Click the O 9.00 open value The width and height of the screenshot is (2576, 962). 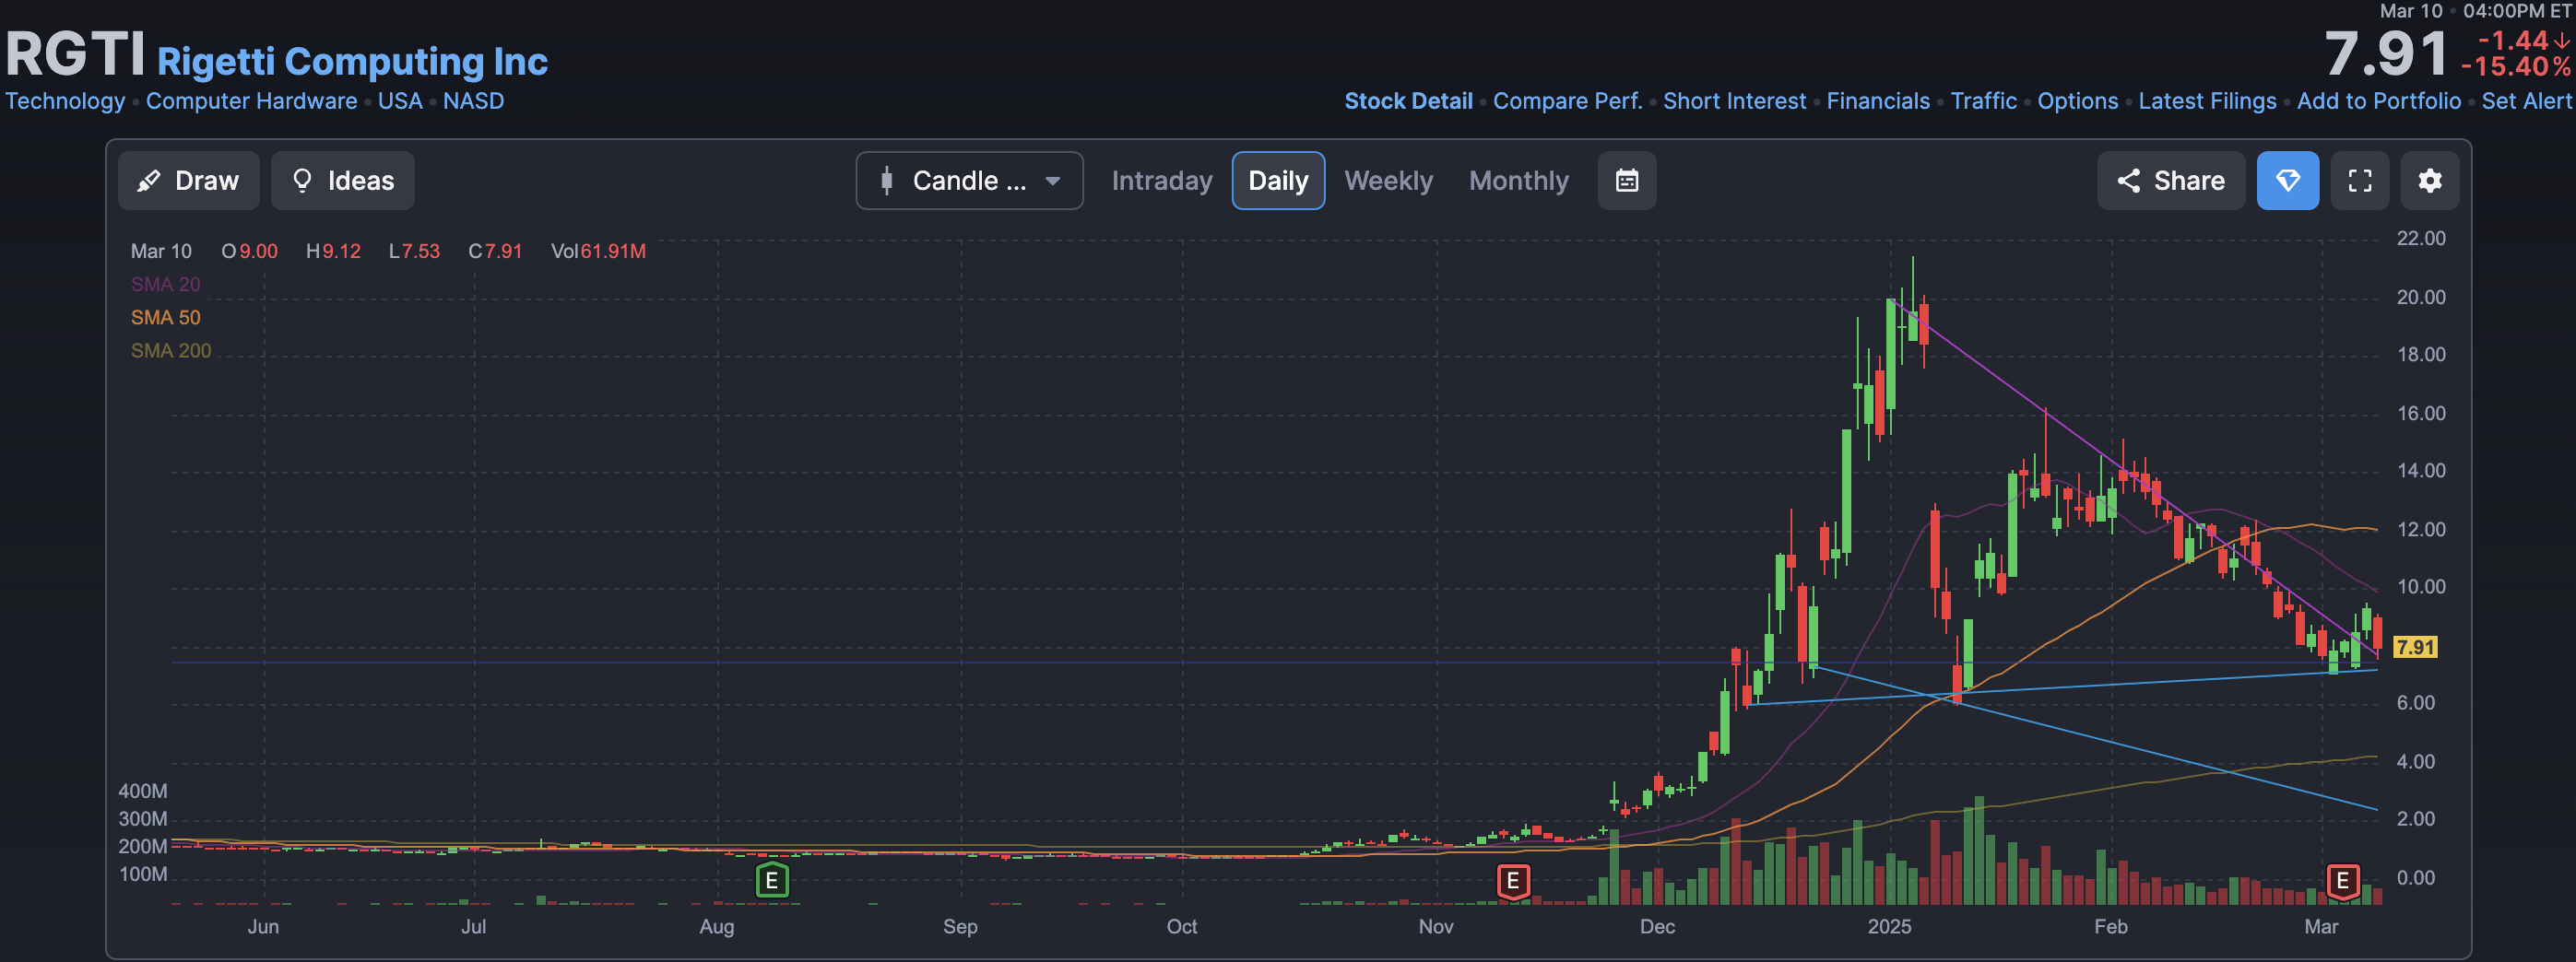(x=250, y=252)
